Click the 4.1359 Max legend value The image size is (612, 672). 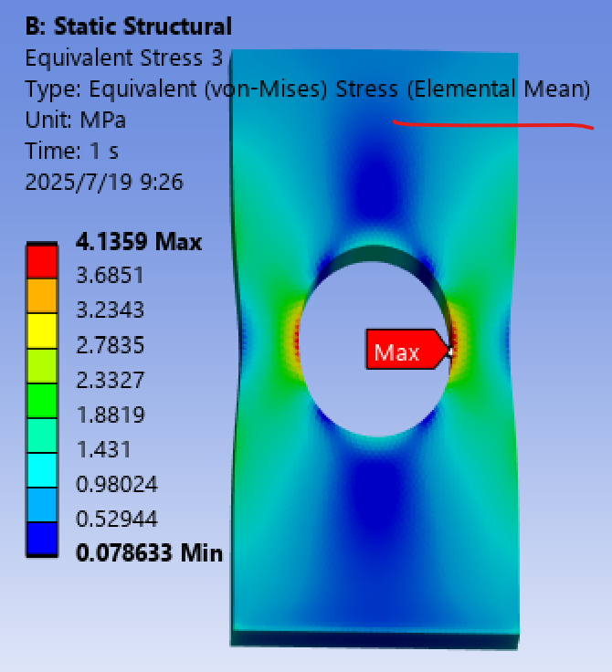(x=139, y=242)
